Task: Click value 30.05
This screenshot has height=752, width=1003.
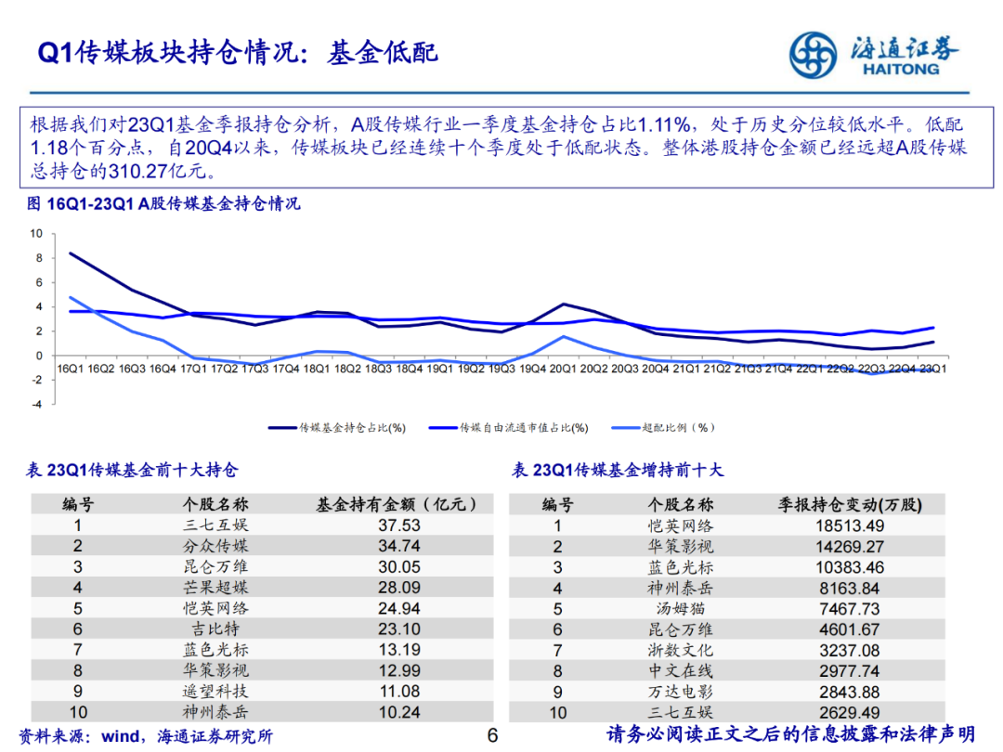Action: [x=399, y=567]
